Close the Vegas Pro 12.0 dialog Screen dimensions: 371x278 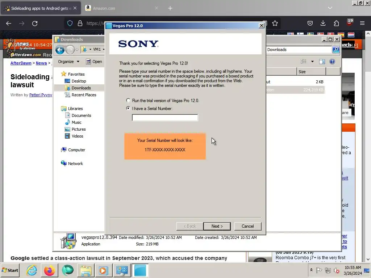(x=262, y=26)
